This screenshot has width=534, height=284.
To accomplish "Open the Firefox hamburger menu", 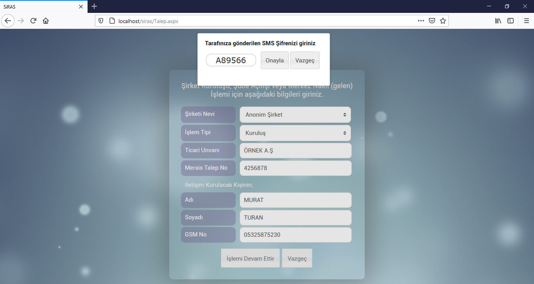I will pyautogui.click(x=526, y=21).
